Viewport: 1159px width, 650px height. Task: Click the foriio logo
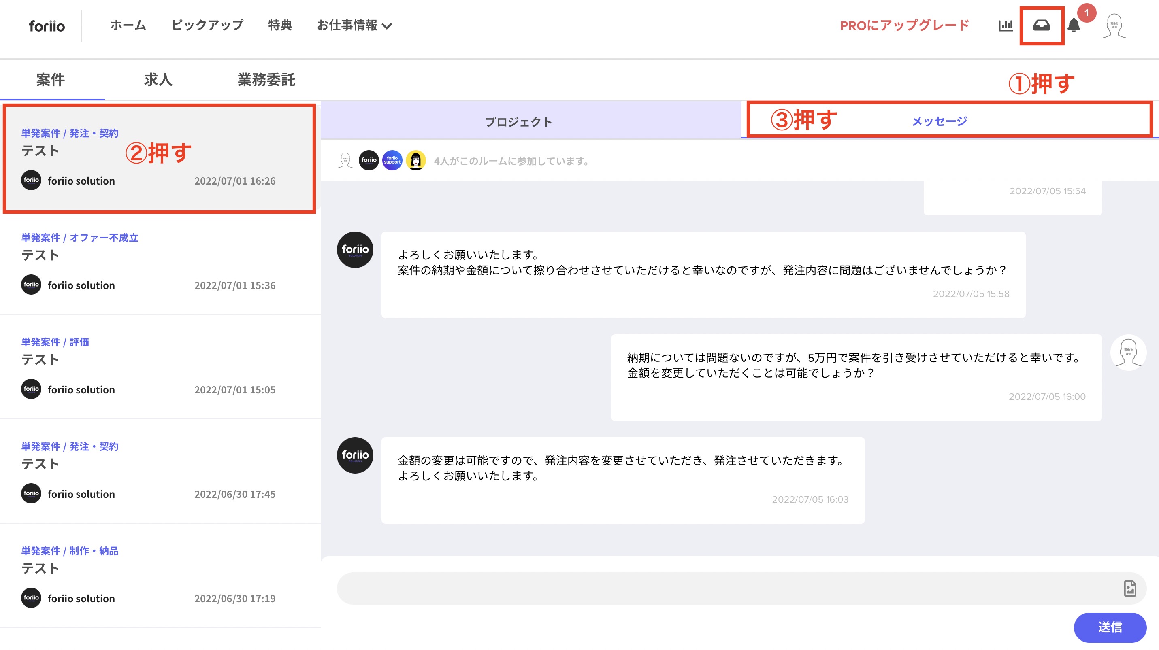pos(47,26)
